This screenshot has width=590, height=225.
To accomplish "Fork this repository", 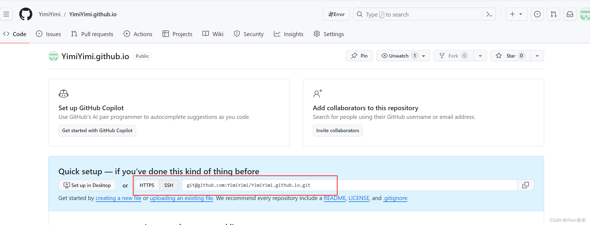I will click(454, 56).
